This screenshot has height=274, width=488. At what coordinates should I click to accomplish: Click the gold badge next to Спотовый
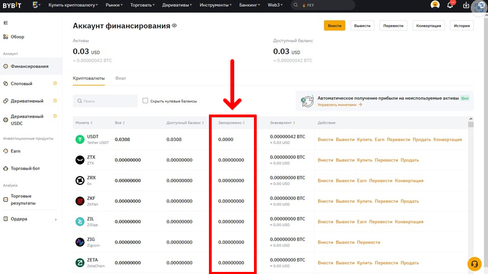pos(55,83)
